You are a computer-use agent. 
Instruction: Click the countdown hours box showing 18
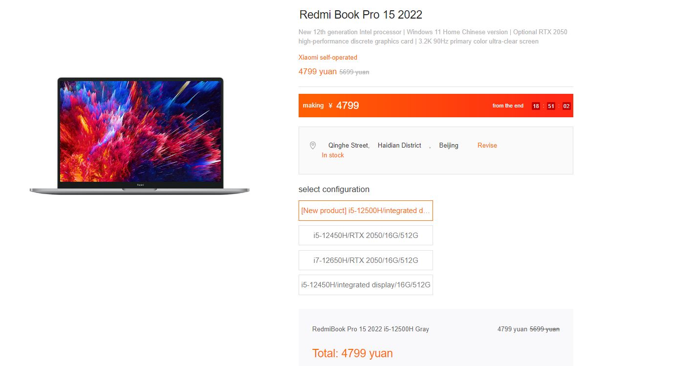(536, 106)
